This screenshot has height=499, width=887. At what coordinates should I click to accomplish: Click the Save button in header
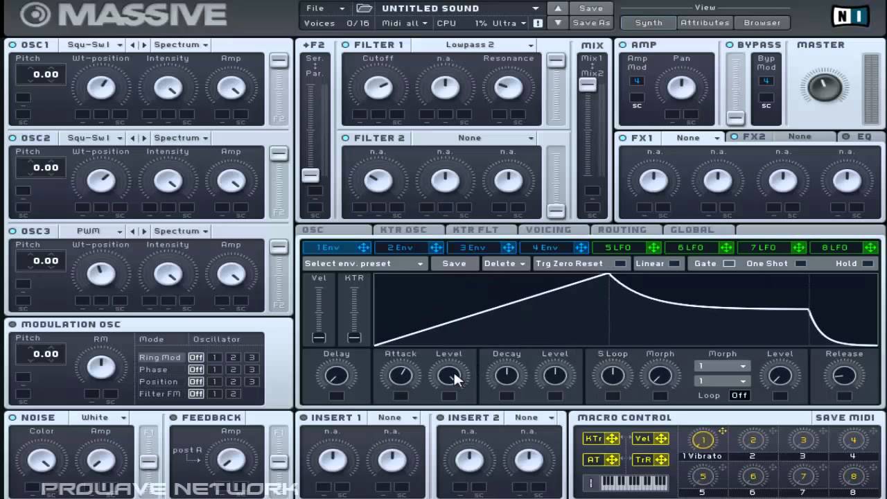(591, 8)
